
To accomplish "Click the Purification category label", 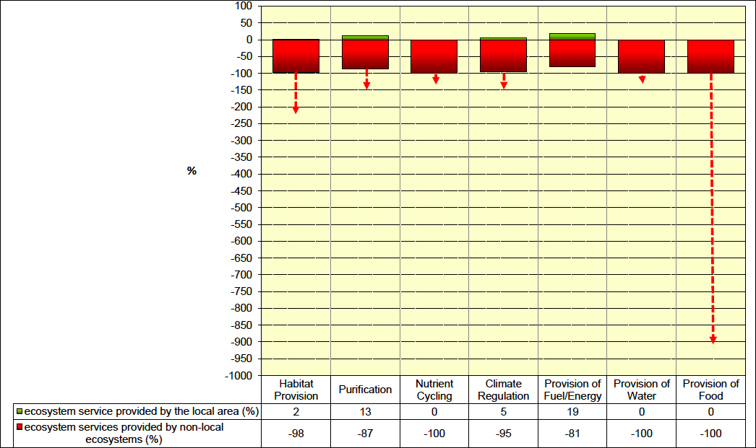I will [x=365, y=390].
